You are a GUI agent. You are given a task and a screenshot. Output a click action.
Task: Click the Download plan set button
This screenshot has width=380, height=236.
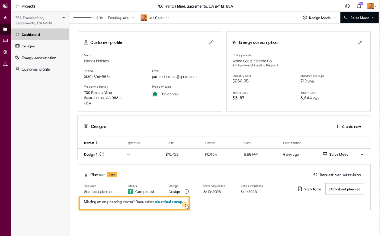(345, 189)
